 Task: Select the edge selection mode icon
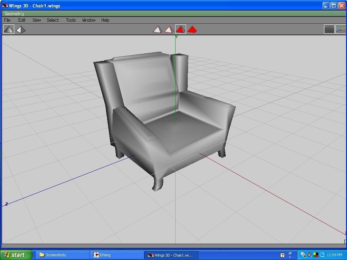169,29
